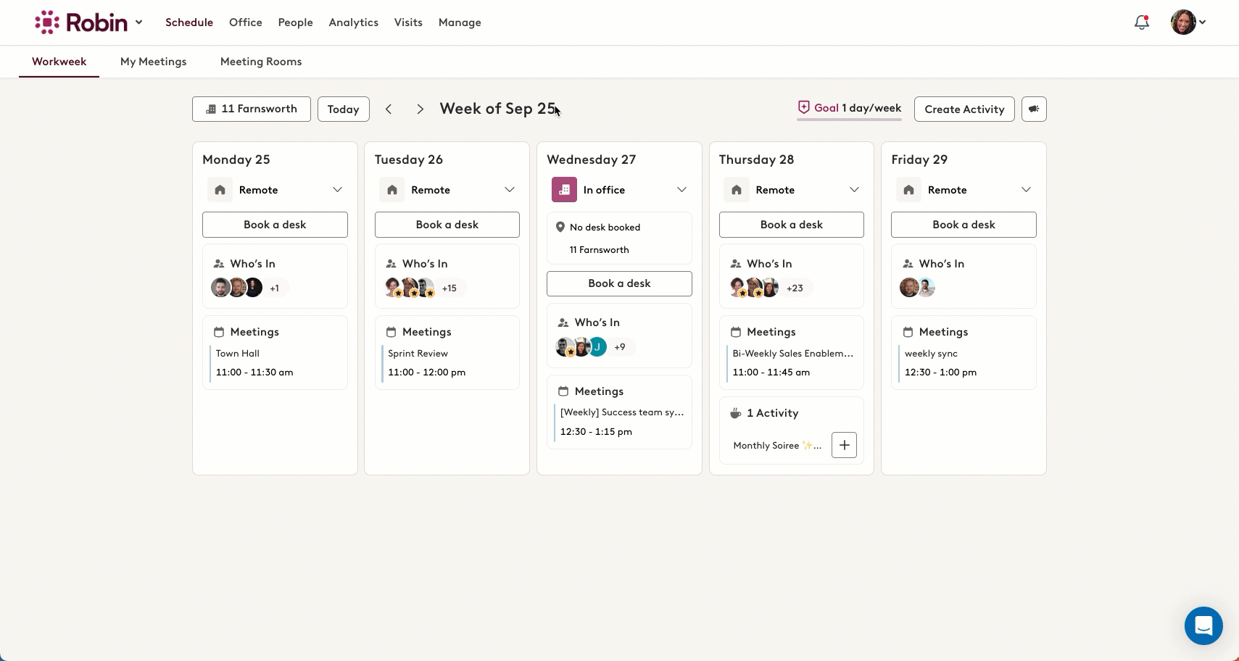Click Wednesday's In office building icon
The width and height of the screenshot is (1239, 661).
[x=565, y=190]
